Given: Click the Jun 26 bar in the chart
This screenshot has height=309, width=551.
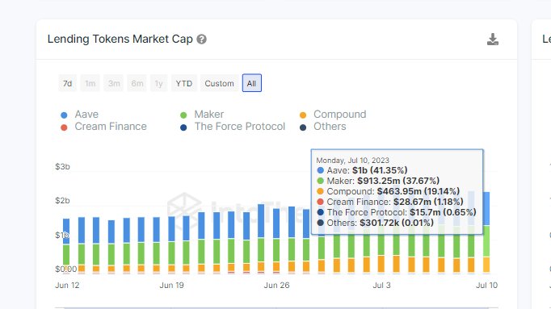Looking at the screenshot, I should coord(276,241).
